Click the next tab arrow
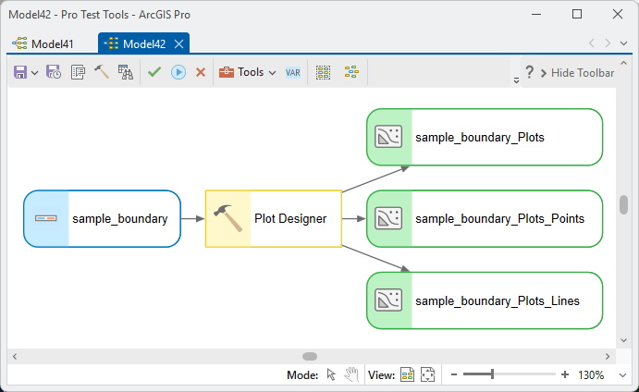 (x=608, y=43)
